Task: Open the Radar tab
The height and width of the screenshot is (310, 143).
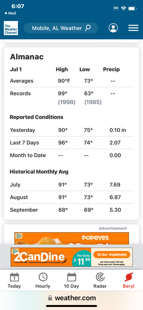Action: click(100, 280)
